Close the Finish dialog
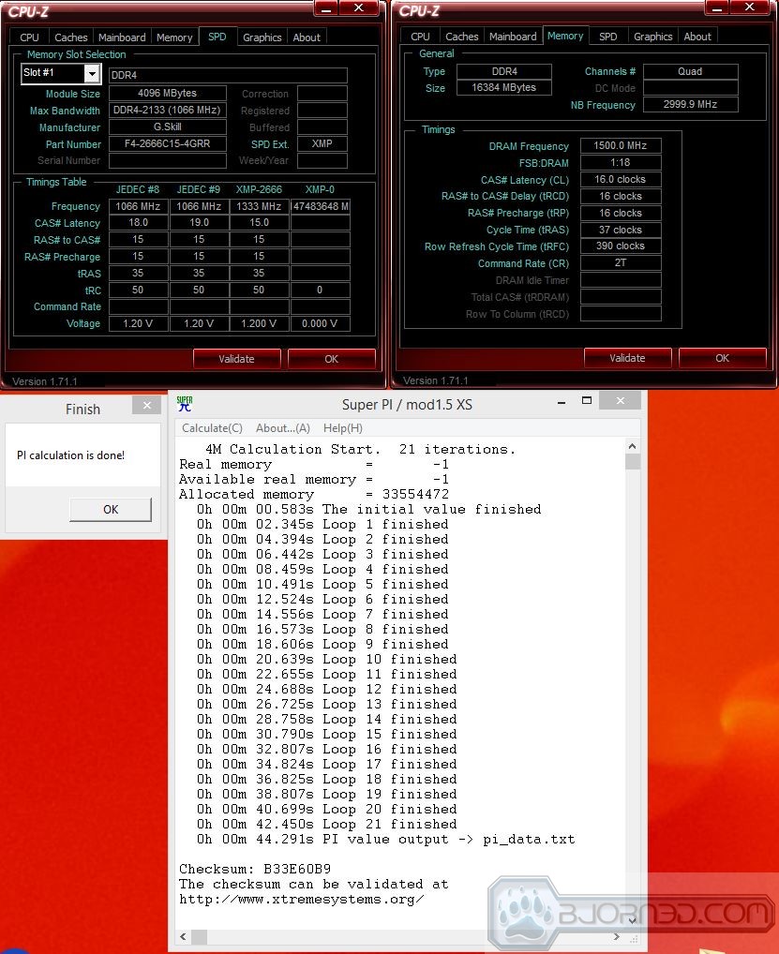This screenshot has width=779, height=954. pos(146,405)
